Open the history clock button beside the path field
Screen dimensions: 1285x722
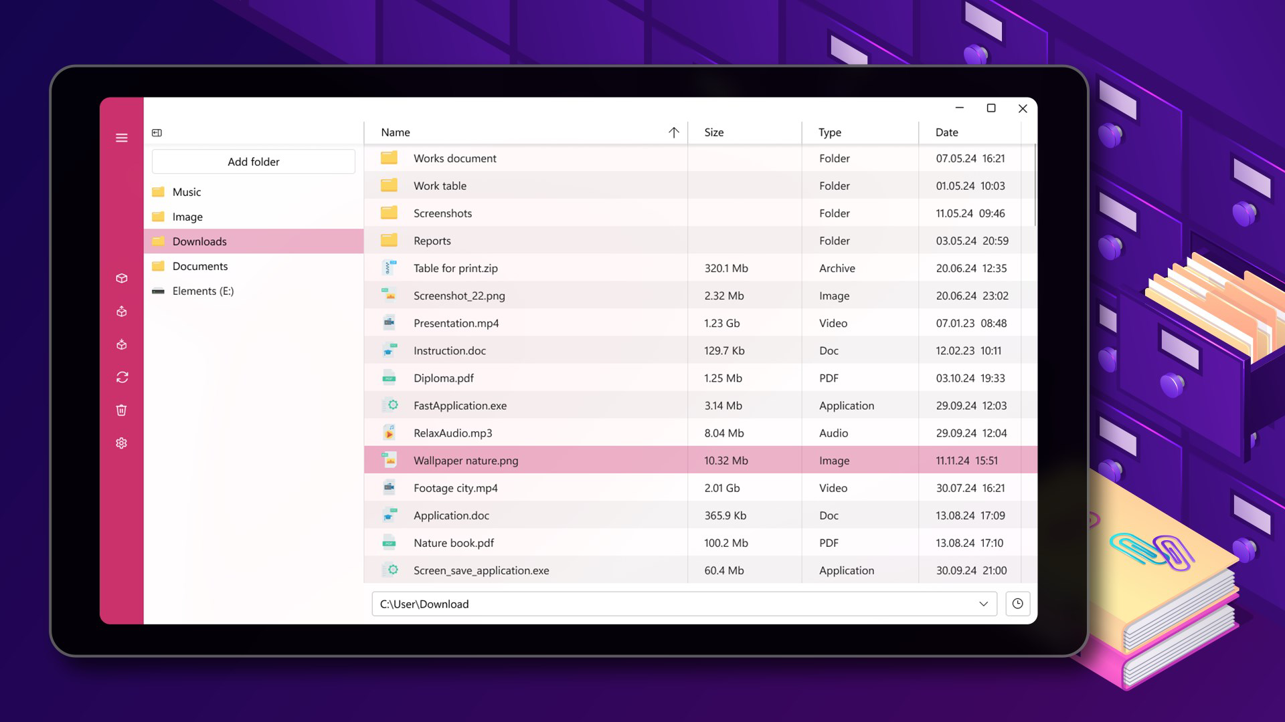point(1017,604)
